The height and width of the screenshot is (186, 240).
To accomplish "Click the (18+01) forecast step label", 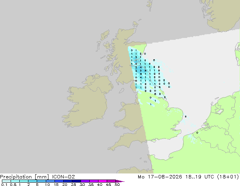I will click(x=228, y=177).
